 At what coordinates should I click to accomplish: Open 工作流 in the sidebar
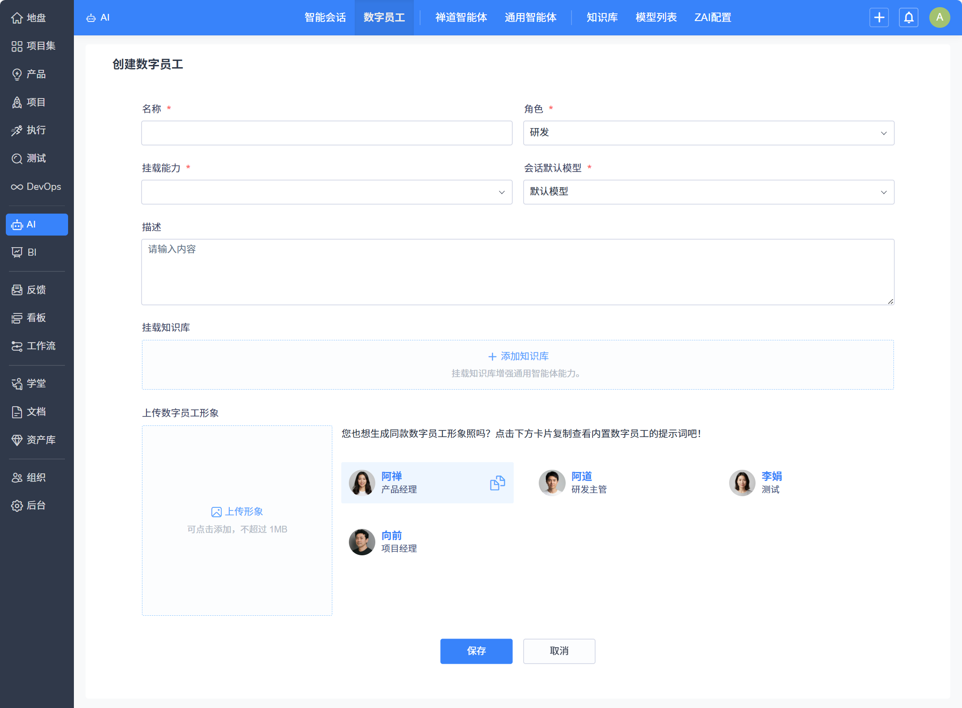tap(36, 346)
